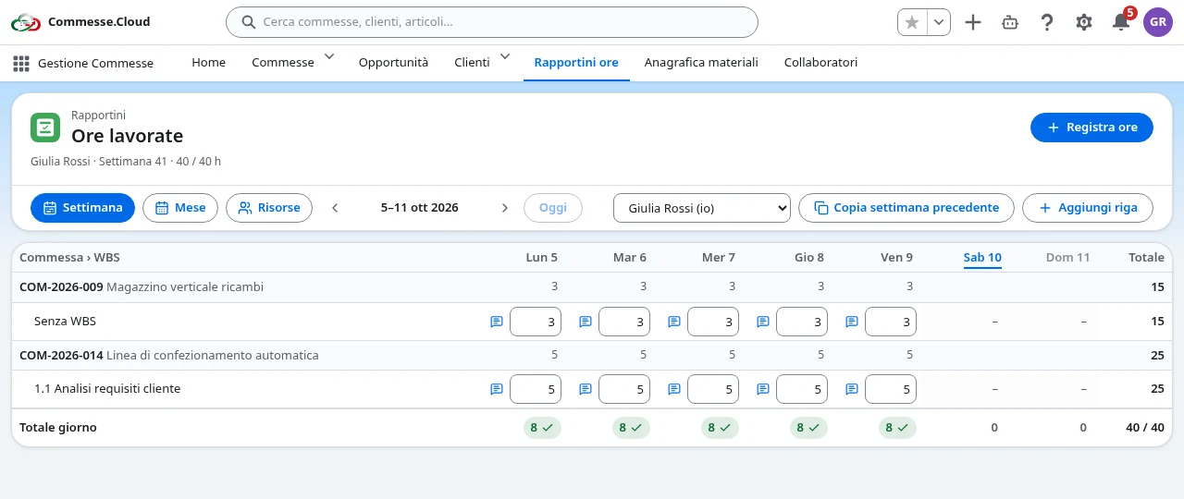Viewport: 1184px width, 499px height.
Task: Click Senza WBS hours field for Ven 9
Action: pyautogui.click(x=891, y=322)
